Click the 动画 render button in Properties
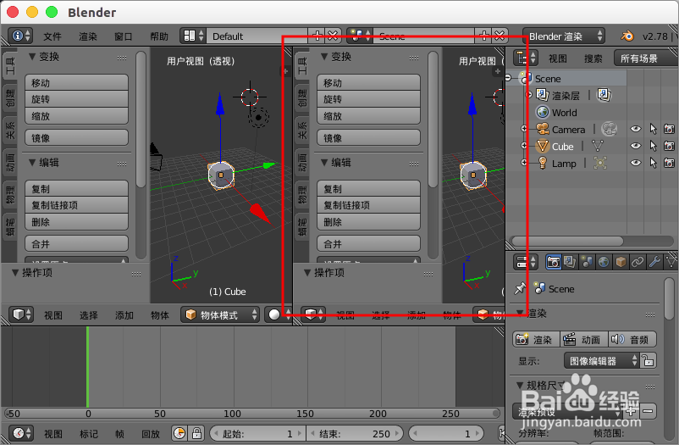Image resolution: width=679 pixels, height=445 pixels. (583, 339)
